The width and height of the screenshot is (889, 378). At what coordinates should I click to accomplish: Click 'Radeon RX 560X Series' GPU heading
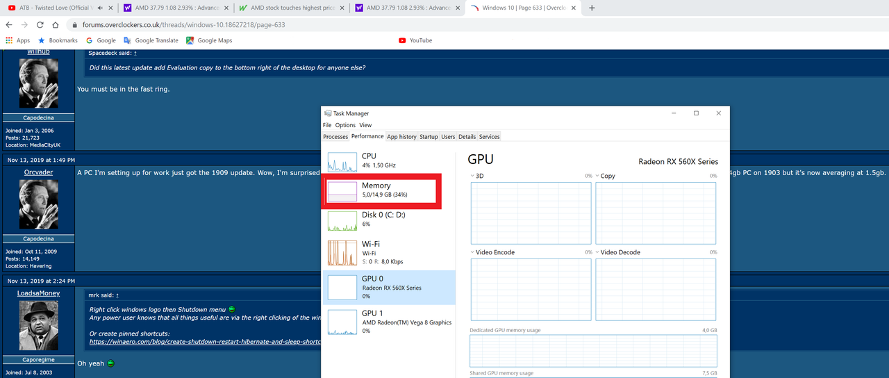(679, 161)
